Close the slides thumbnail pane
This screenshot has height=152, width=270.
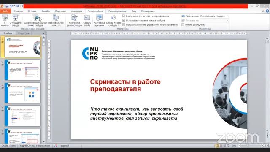pyautogui.click(x=43, y=33)
